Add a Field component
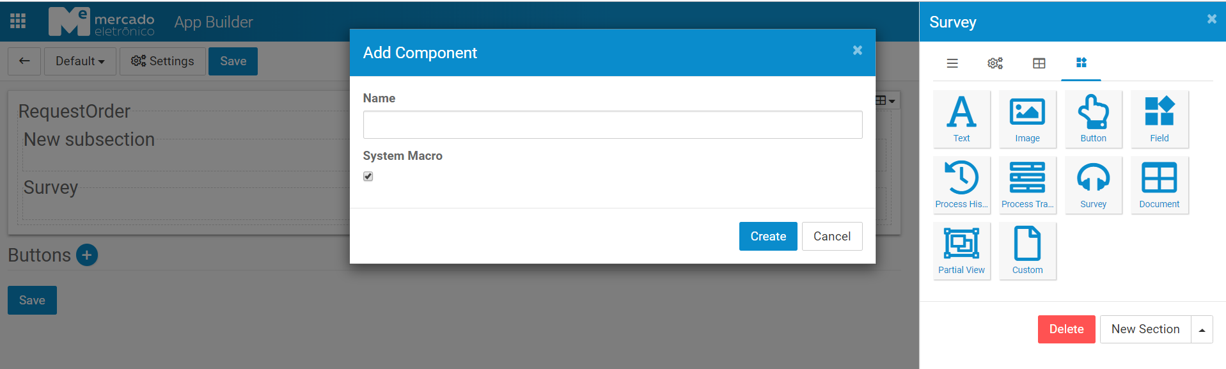The image size is (1226, 369). click(1159, 119)
